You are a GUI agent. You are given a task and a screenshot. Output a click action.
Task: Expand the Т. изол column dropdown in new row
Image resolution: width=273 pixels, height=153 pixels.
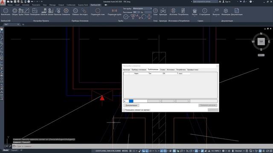[189, 101]
